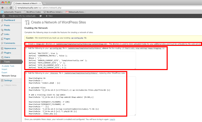202x122 pixels.
Task: Click the Export submenu link
Action: tap(4, 72)
